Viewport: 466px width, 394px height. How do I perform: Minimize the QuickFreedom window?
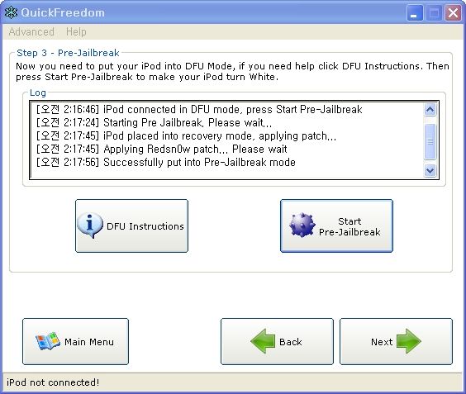tap(415, 13)
